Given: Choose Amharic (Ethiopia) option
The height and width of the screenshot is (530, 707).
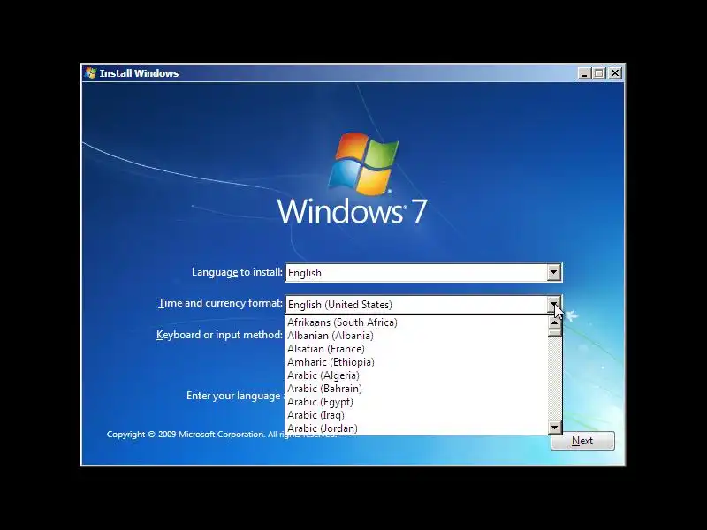Looking at the screenshot, I should click(x=416, y=362).
